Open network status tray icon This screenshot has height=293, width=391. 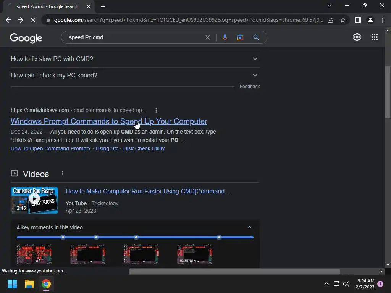337,284
